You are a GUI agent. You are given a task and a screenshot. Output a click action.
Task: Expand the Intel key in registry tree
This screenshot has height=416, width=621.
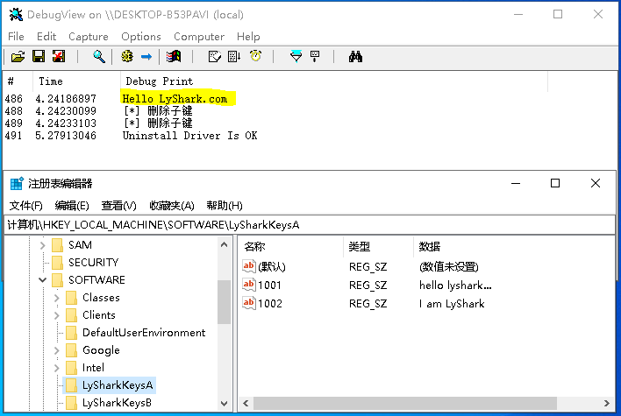(57, 368)
